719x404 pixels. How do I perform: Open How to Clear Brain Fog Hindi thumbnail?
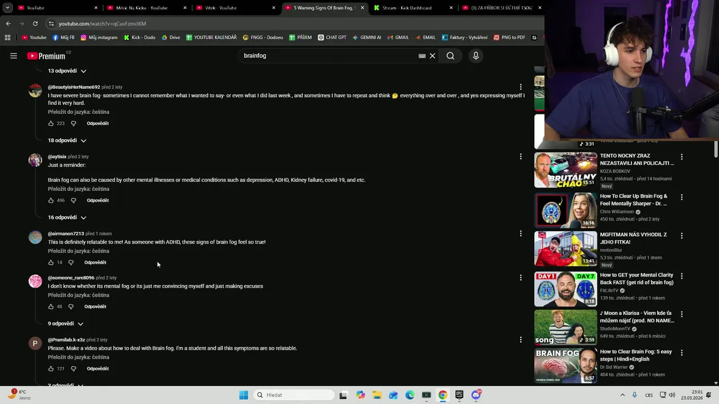[x=566, y=366]
